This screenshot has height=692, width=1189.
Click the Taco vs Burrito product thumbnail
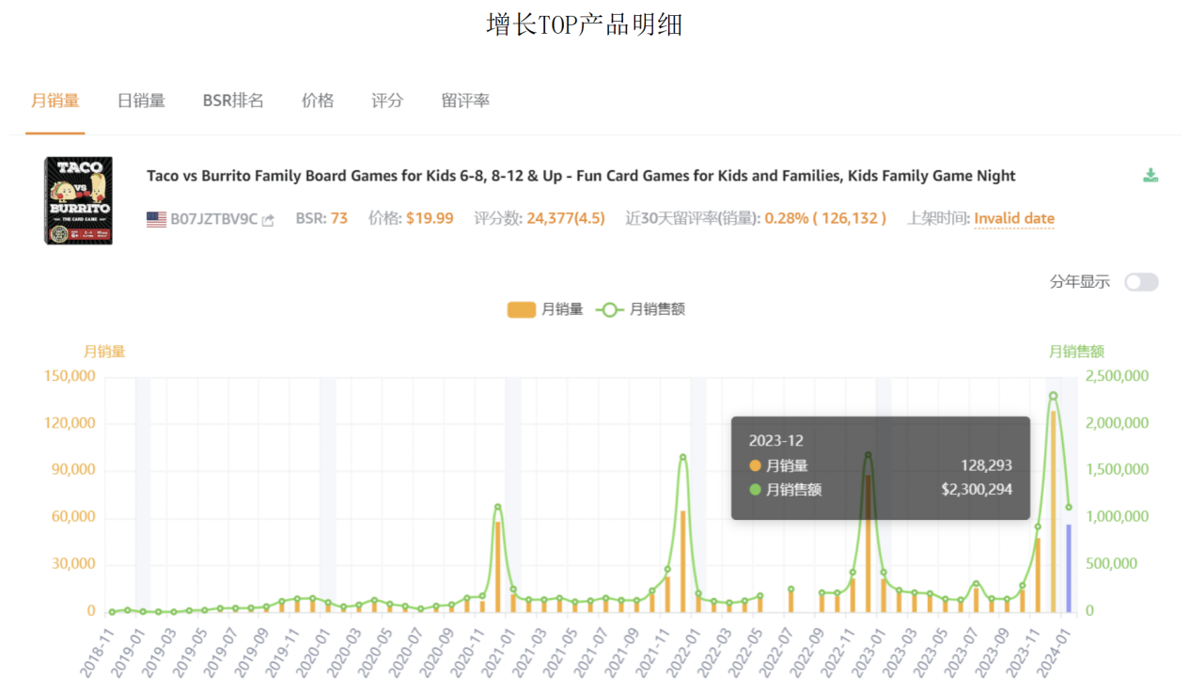tap(78, 200)
